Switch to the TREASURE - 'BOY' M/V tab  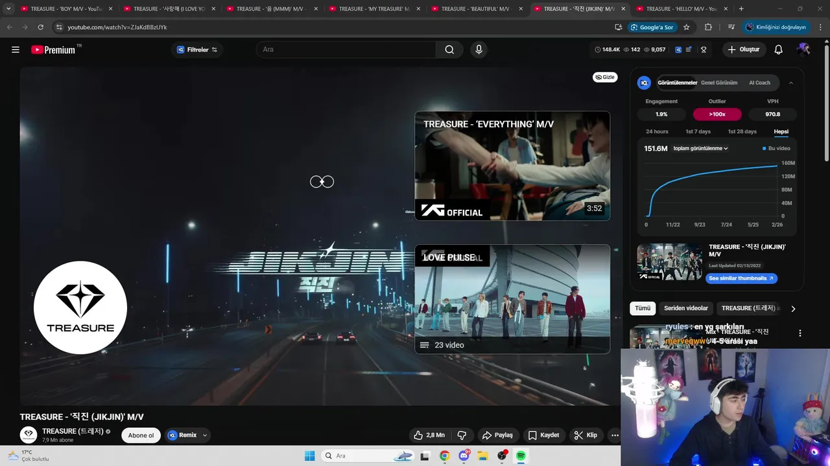coord(66,9)
